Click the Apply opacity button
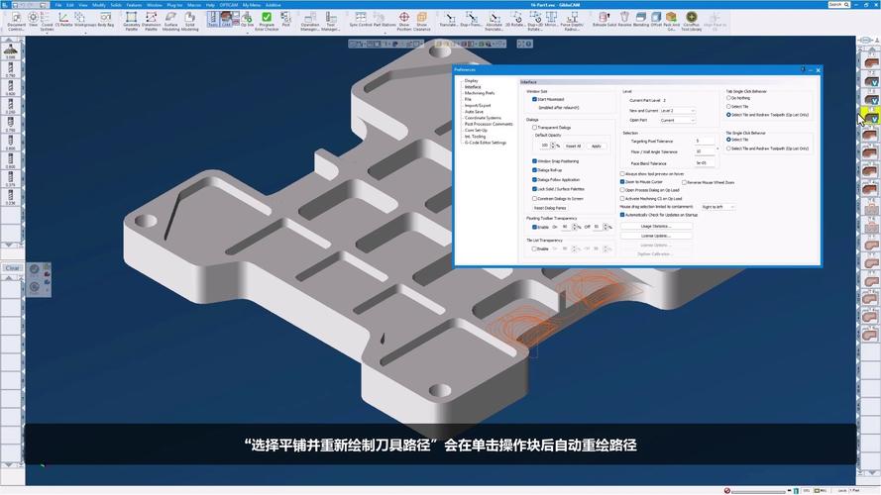Viewport: 881px width, 495px height. (x=597, y=146)
